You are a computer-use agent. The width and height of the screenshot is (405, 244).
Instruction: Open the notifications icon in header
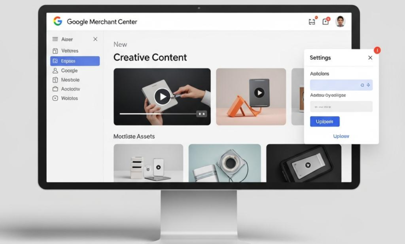click(x=326, y=21)
